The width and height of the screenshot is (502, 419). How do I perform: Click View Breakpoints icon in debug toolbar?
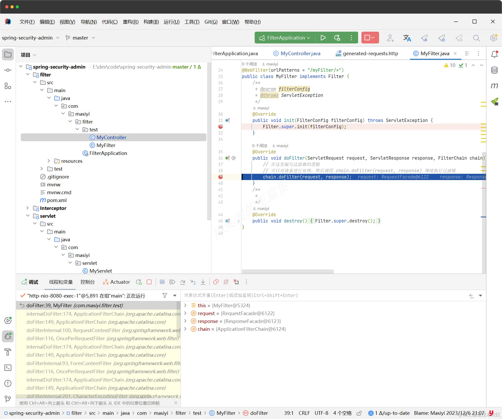click(216, 282)
